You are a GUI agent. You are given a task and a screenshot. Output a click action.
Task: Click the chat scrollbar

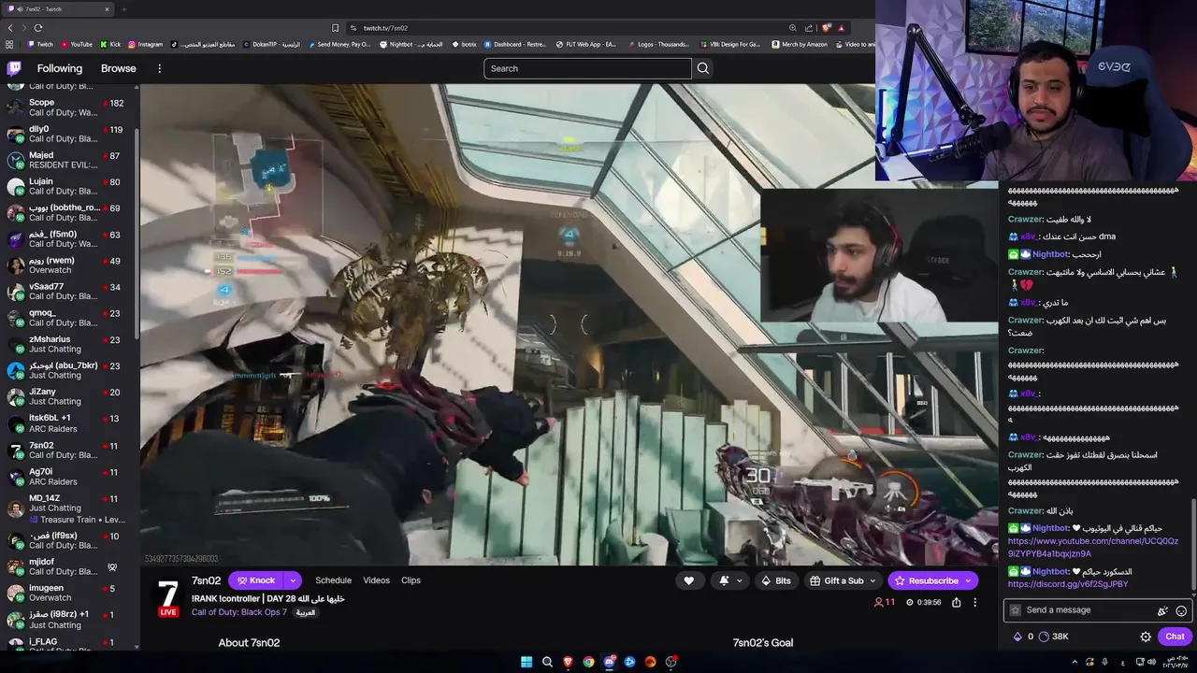coord(1193,546)
